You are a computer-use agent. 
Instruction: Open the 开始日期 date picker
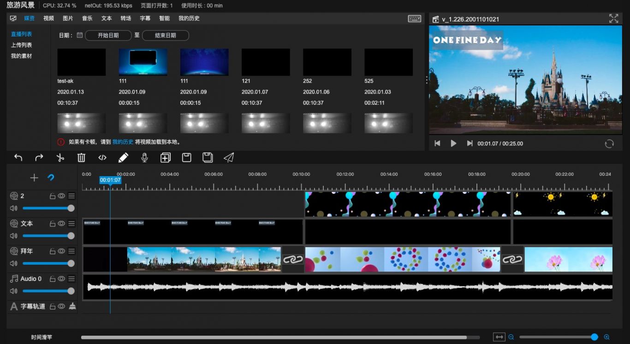[108, 36]
